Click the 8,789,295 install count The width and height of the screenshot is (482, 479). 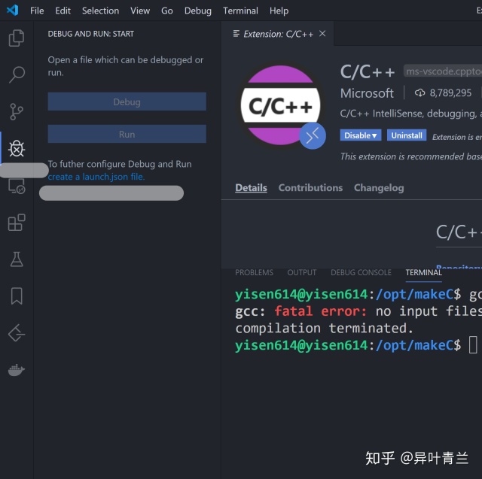[x=450, y=92]
